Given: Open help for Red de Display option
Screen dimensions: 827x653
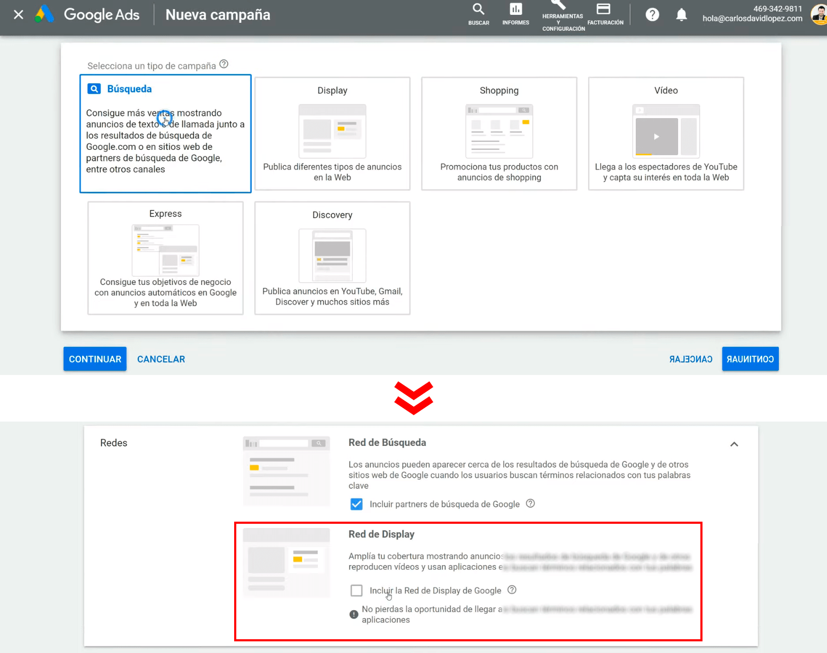Looking at the screenshot, I should 512,590.
